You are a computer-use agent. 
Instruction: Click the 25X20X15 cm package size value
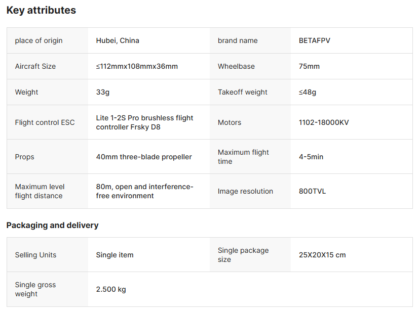coord(322,255)
